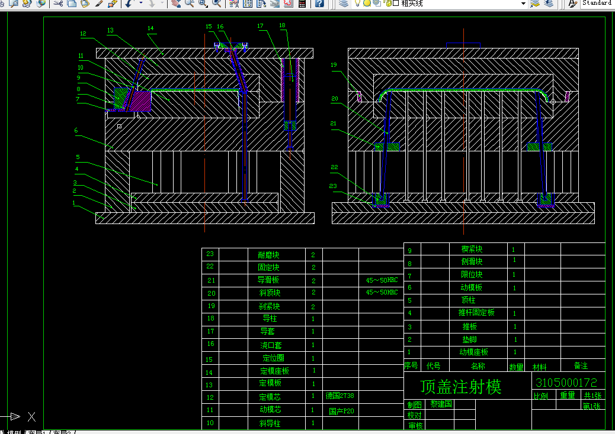Open the Properties palette icon
This screenshot has width=615, height=434.
234,4
